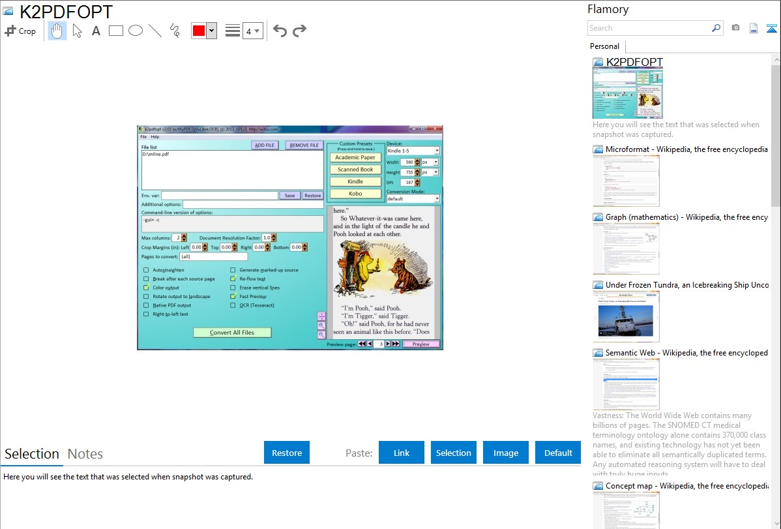The height and width of the screenshot is (529, 781).
Task: Click the Paste Image button
Action: [505, 452]
